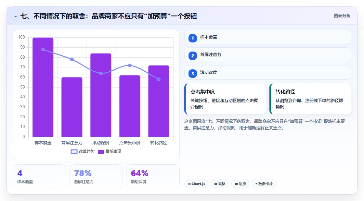Click the 点击集中度 x-axis label
Screen dimensions: 364x201
coord(130,143)
